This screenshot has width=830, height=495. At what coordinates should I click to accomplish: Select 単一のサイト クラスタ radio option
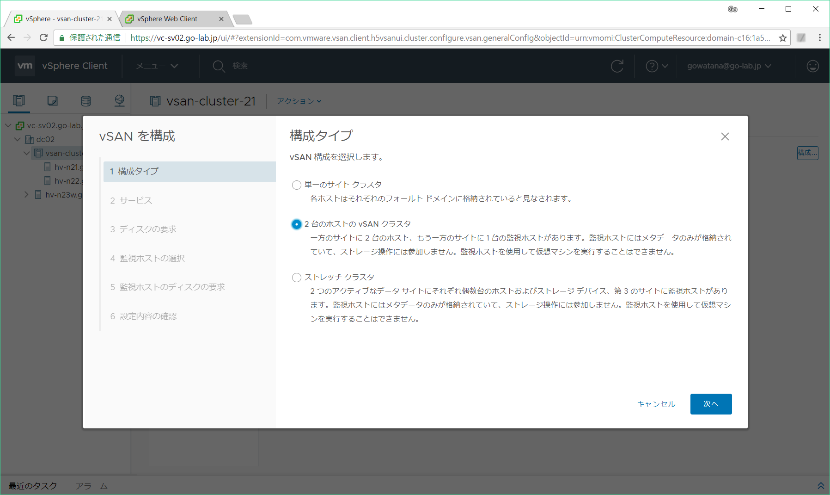coord(296,185)
